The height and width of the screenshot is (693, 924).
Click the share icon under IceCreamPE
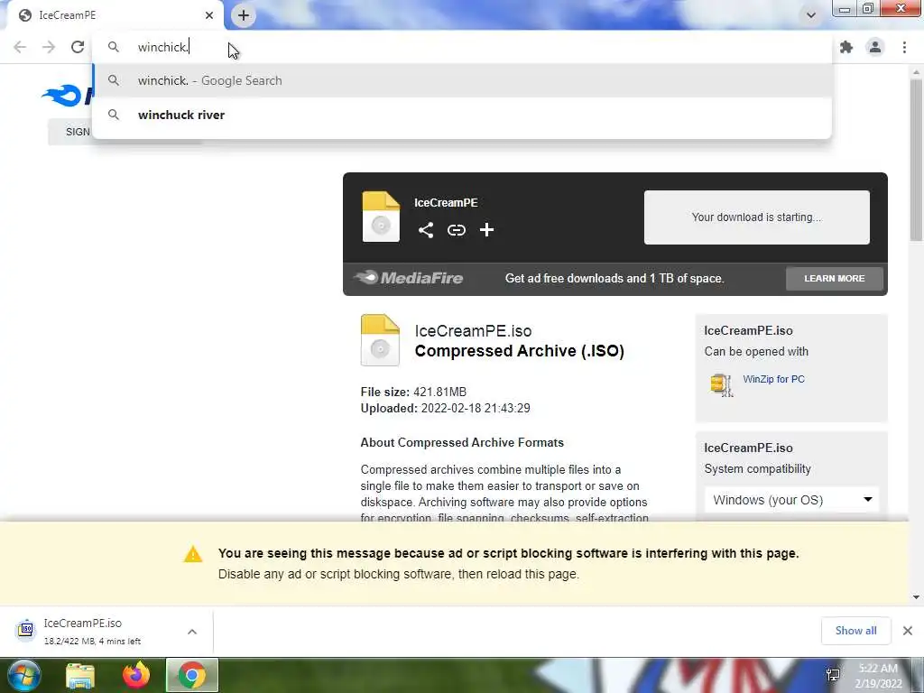click(426, 230)
